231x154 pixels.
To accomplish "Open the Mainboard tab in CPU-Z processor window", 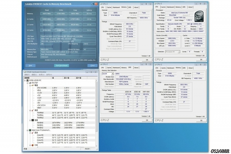I will [x=170, y=7].
